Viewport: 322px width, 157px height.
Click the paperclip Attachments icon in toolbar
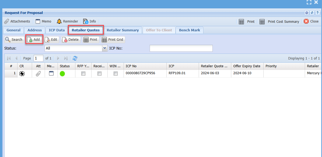pyautogui.click(x=7, y=21)
